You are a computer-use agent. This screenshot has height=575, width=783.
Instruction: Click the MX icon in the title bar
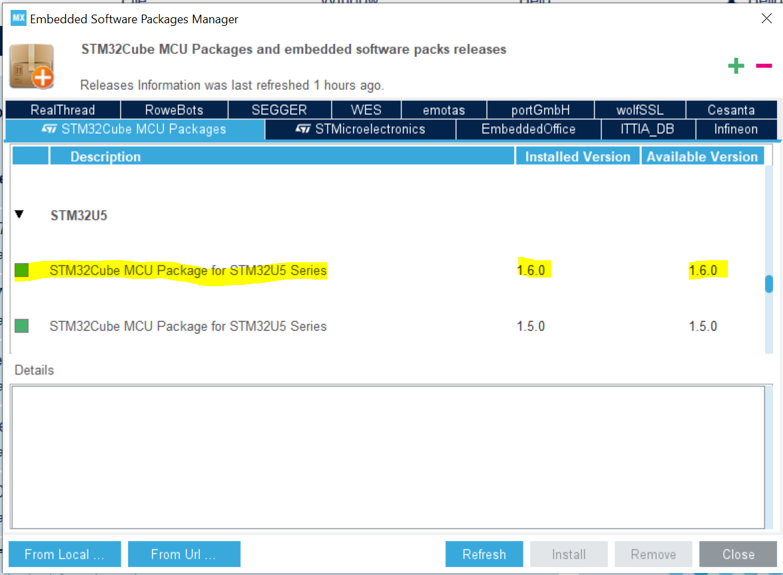coord(18,18)
